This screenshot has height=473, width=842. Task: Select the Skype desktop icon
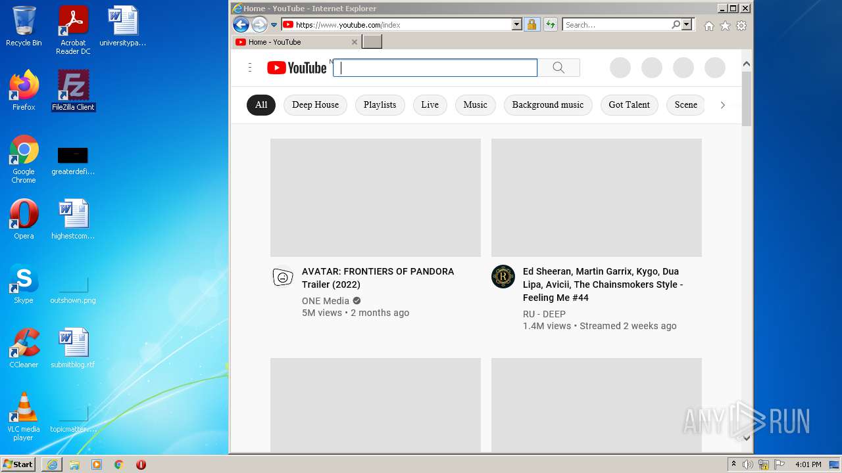point(24,284)
